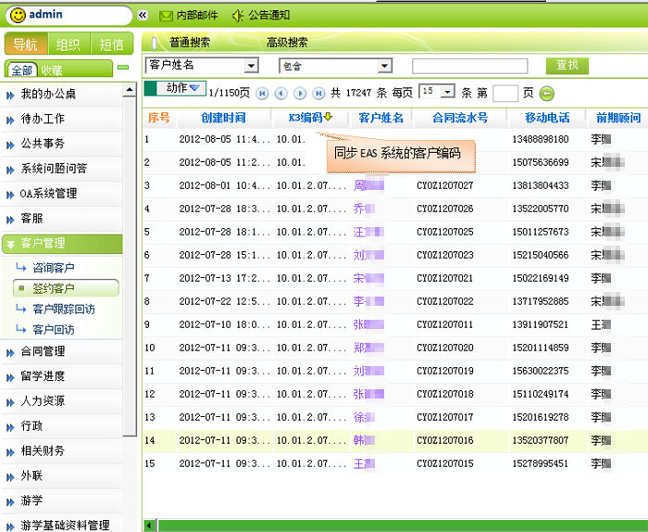Screen dimensions: 648x532
Task: Click the sidebar scrollbar up arrow
Action: (x=130, y=89)
